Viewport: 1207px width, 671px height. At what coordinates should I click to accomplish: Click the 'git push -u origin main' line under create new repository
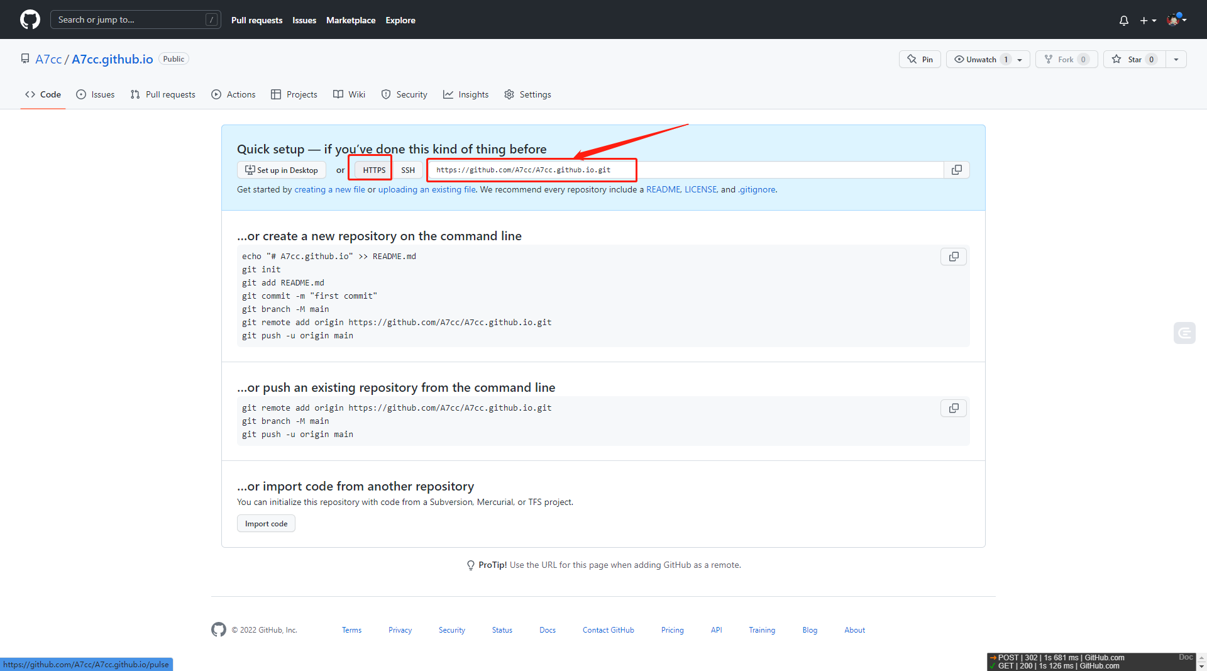click(297, 336)
